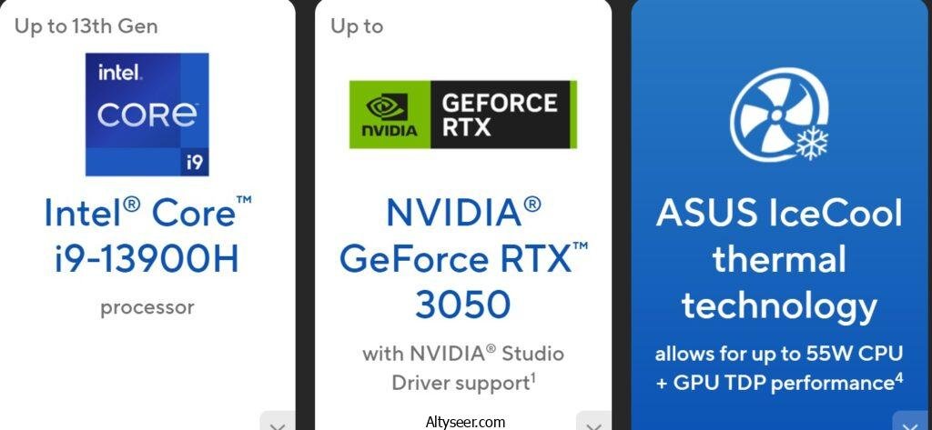This screenshot has height=430, width=932.
Task: Open the NVIDIA GeForce RTX 3050 heading
Action: [463, 258]
